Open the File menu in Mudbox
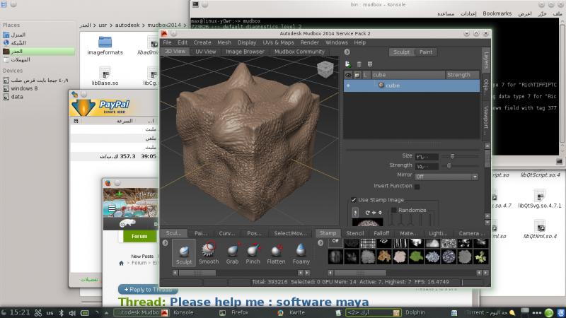The width and height of the screenshot is (566, 318). pyautogui.click(x=167, y=42)
